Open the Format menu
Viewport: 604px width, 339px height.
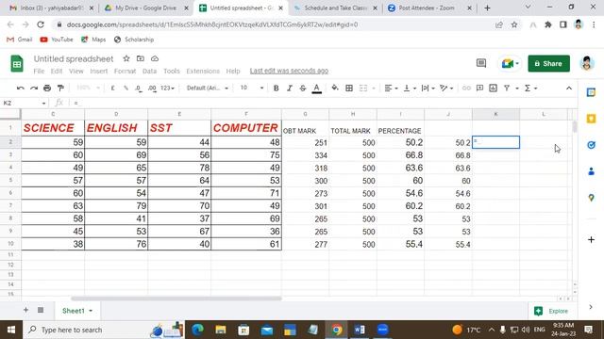(125, 72)
